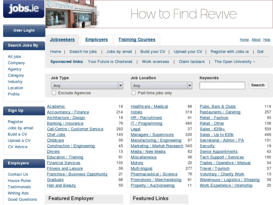The height and width of the screenshot is (205, 273).
Task: Open the Training Courses tab
Action: [137, 39]
